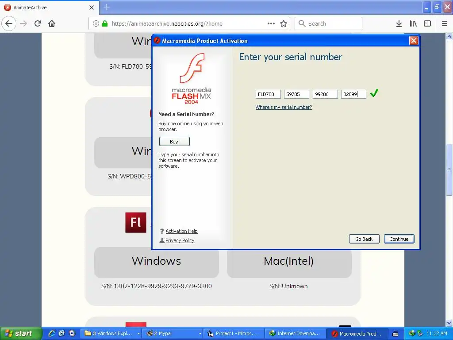Click the browser Back arrow button
Image resolution: width=453 pixels, height=340 pixels.
(x=9, y=23)
